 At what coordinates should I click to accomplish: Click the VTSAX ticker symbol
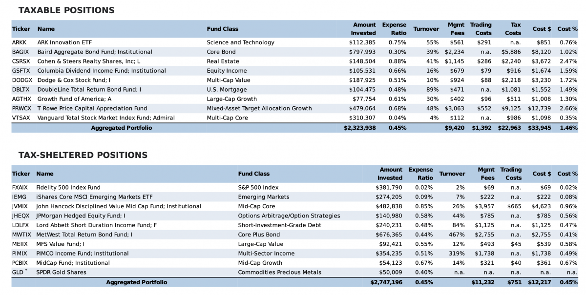(21, 118)
